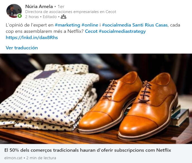Click Ver traducción to translate the post
The height and width of the screenshot is (163, 192).
pos(22,48)
